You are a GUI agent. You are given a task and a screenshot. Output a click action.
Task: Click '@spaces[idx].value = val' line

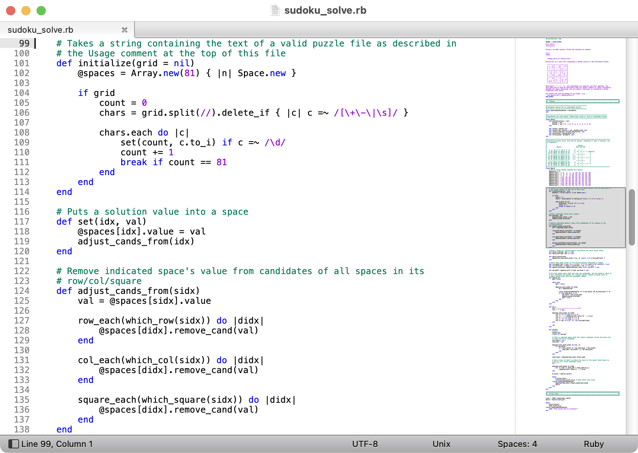pos(142,231)
